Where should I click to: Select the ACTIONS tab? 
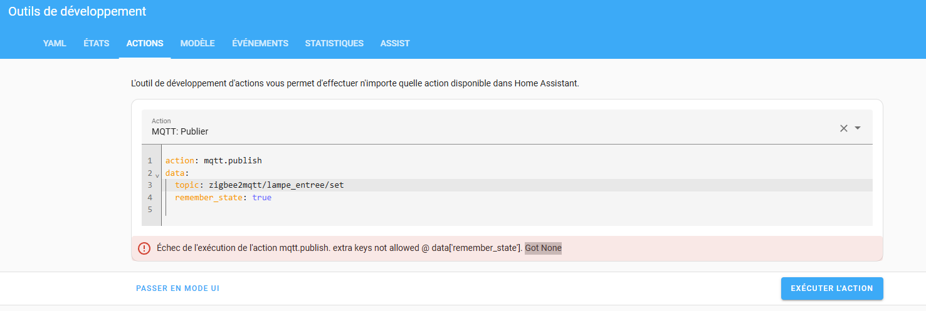click(x=145, y=43)
